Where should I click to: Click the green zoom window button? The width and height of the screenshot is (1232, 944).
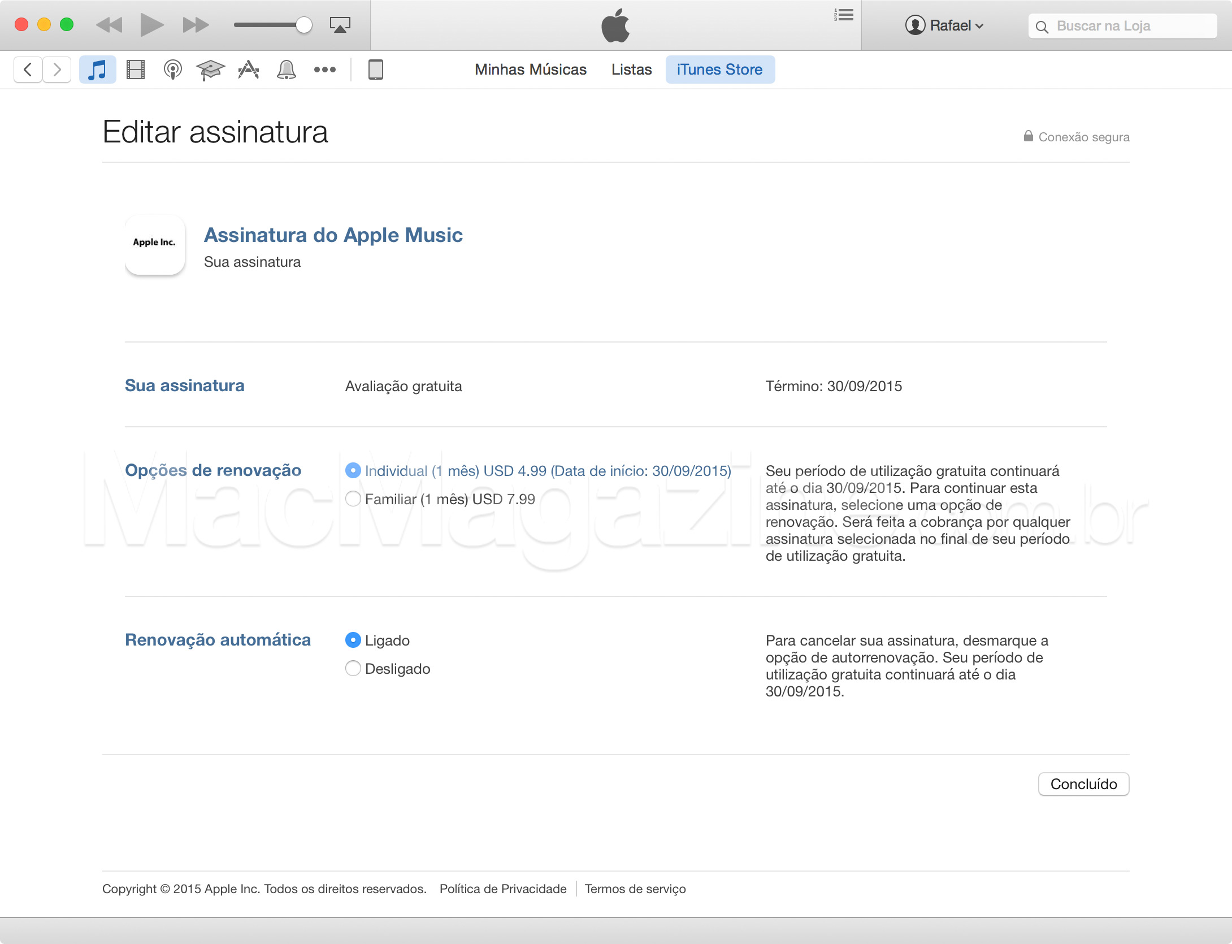point(67,24)
